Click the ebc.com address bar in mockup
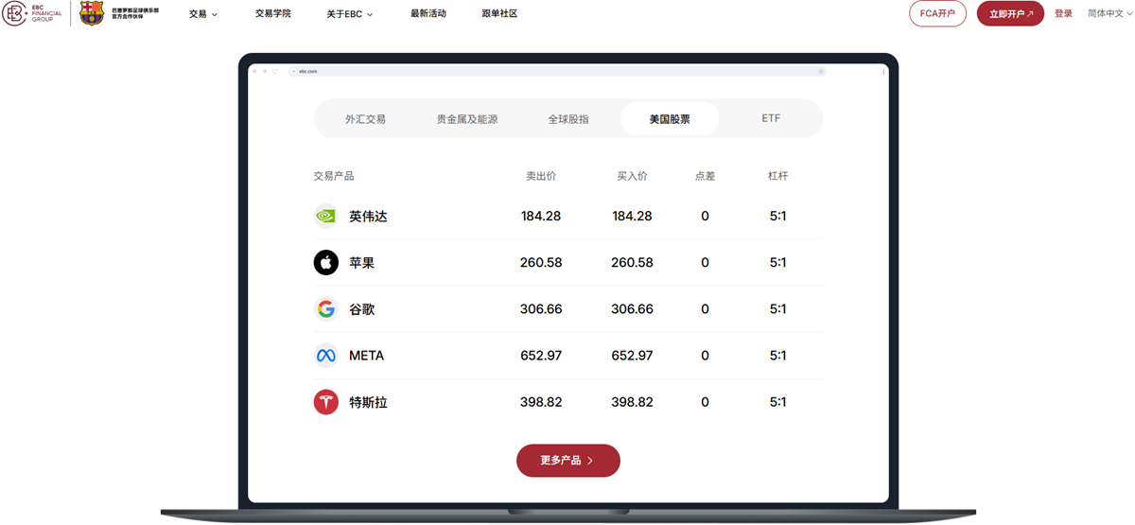The width and height of the screenshot is (1135, 525). click(558, 71)
